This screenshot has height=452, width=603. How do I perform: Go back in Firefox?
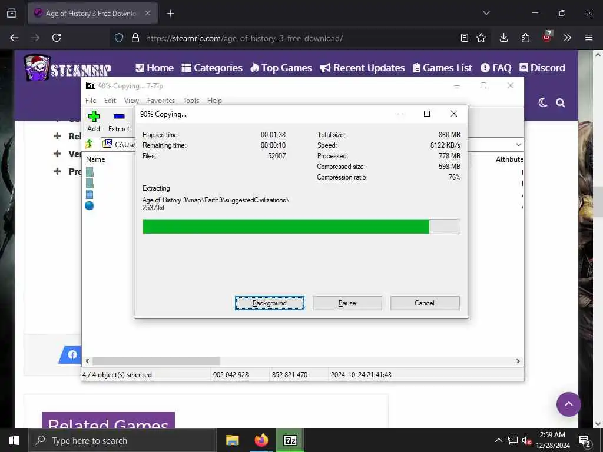(x=14, y=38)
